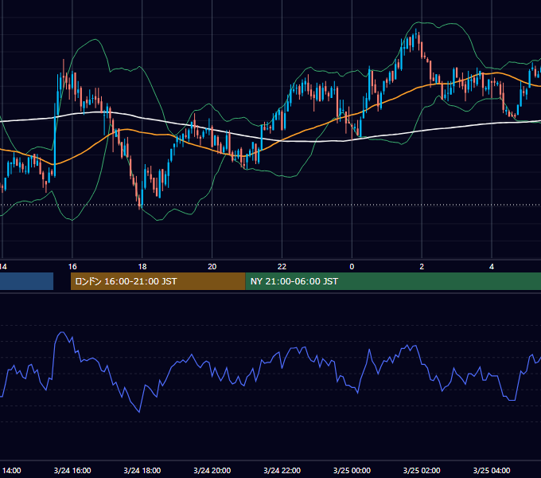Select the 22 hour label on price axis

click(282, 267)
